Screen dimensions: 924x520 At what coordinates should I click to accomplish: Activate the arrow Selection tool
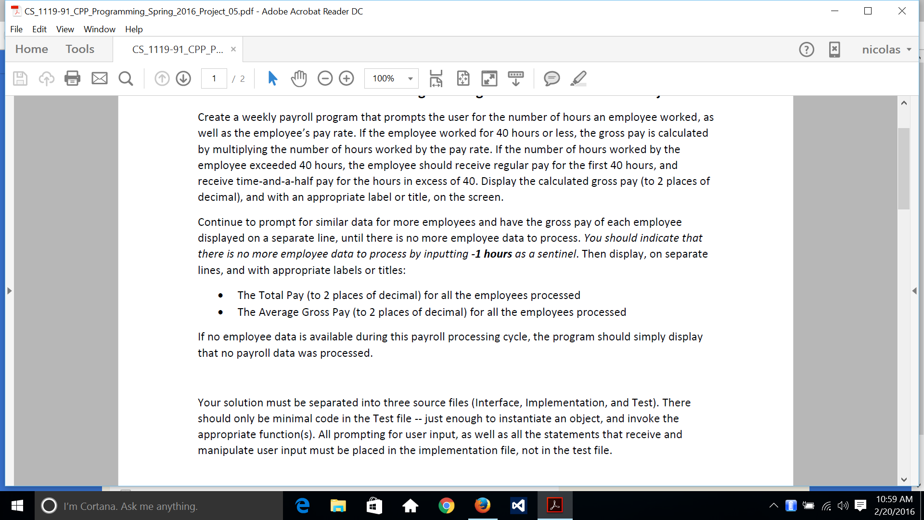click(272, 78)
